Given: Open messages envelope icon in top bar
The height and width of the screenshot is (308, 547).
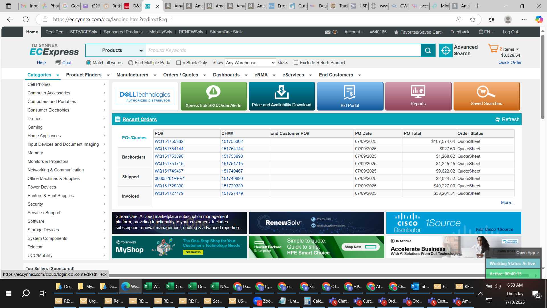Looking at the screenshot, I should tap(328, 32).
